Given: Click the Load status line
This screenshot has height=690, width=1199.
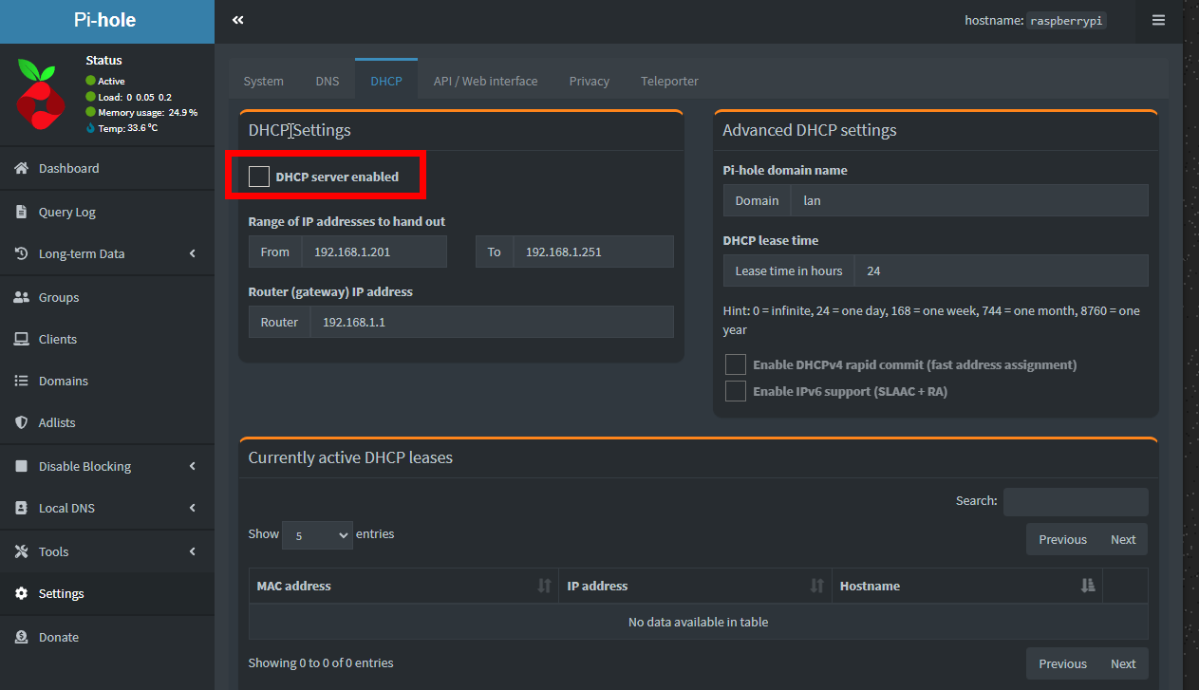Looking at the screenshot, I should (129, 97).
